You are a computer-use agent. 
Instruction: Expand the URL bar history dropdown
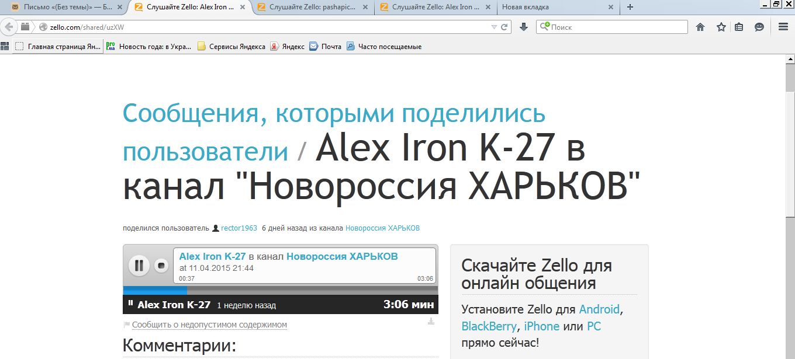point(494,27)
